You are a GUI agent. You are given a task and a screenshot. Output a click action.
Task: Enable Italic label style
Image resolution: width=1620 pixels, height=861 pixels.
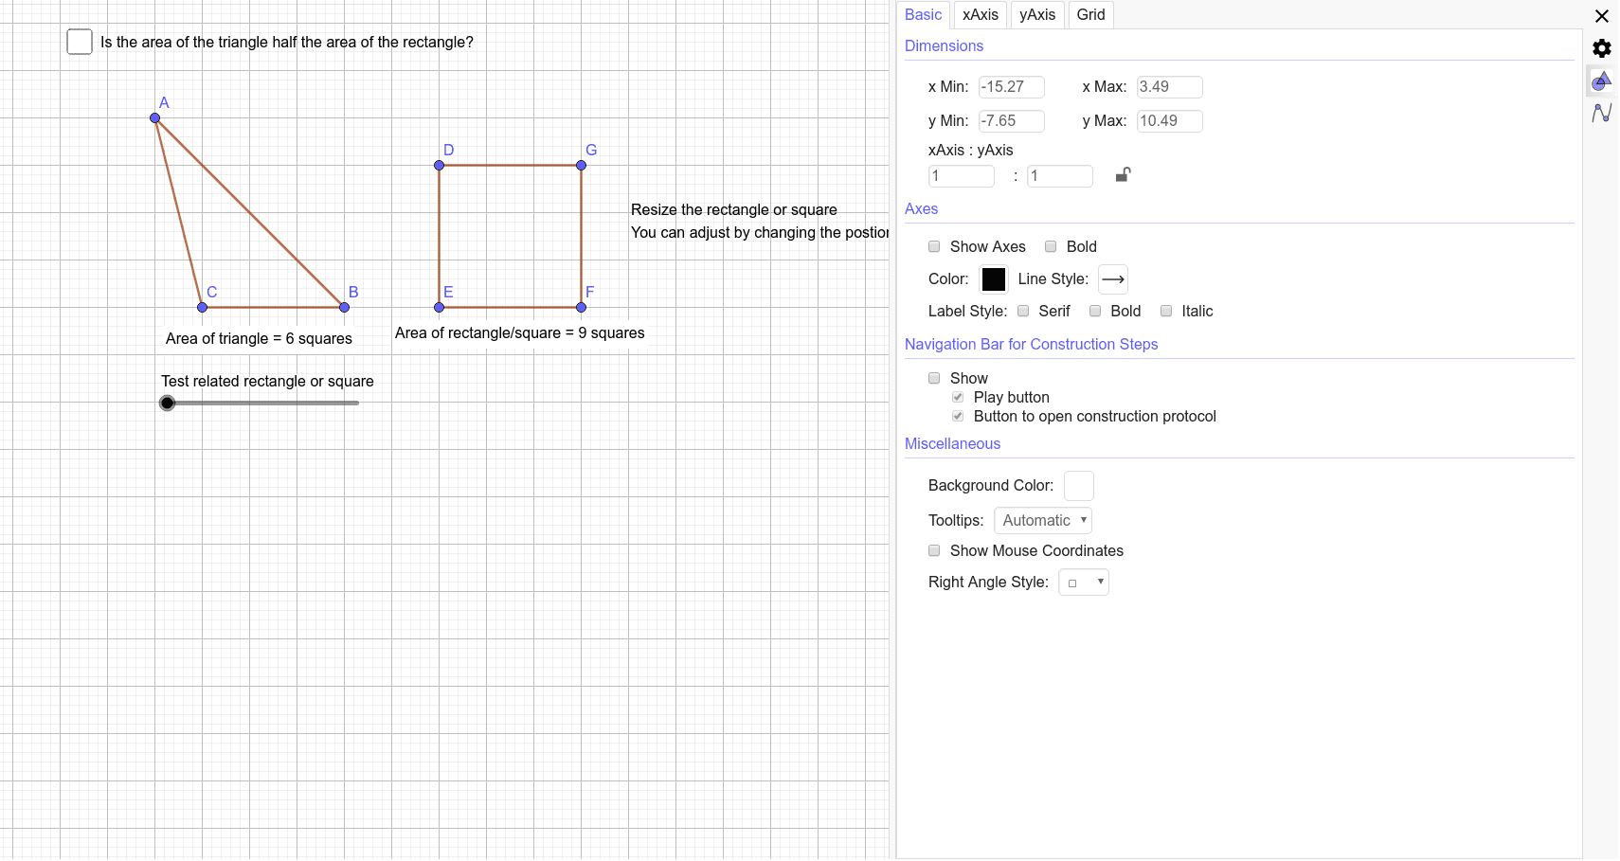pos(1165,311)
